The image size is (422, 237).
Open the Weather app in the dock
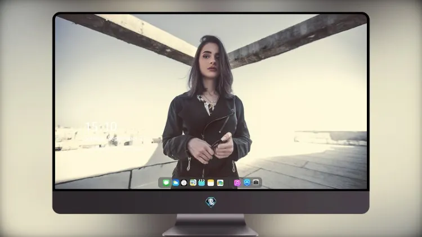click(x=175, y=183)
